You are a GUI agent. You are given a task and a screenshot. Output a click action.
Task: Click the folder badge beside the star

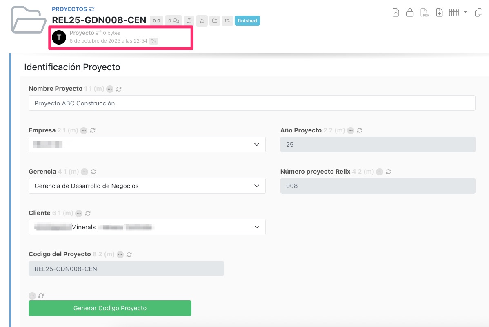214,21
